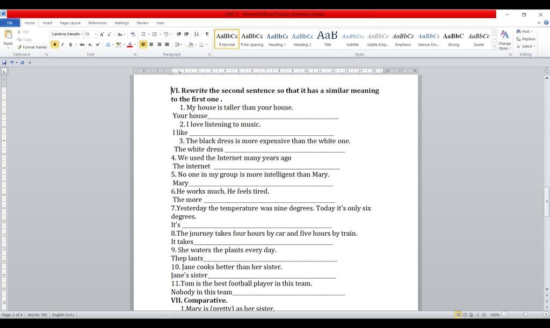Switch to Print Layout view

coord(458,315)
